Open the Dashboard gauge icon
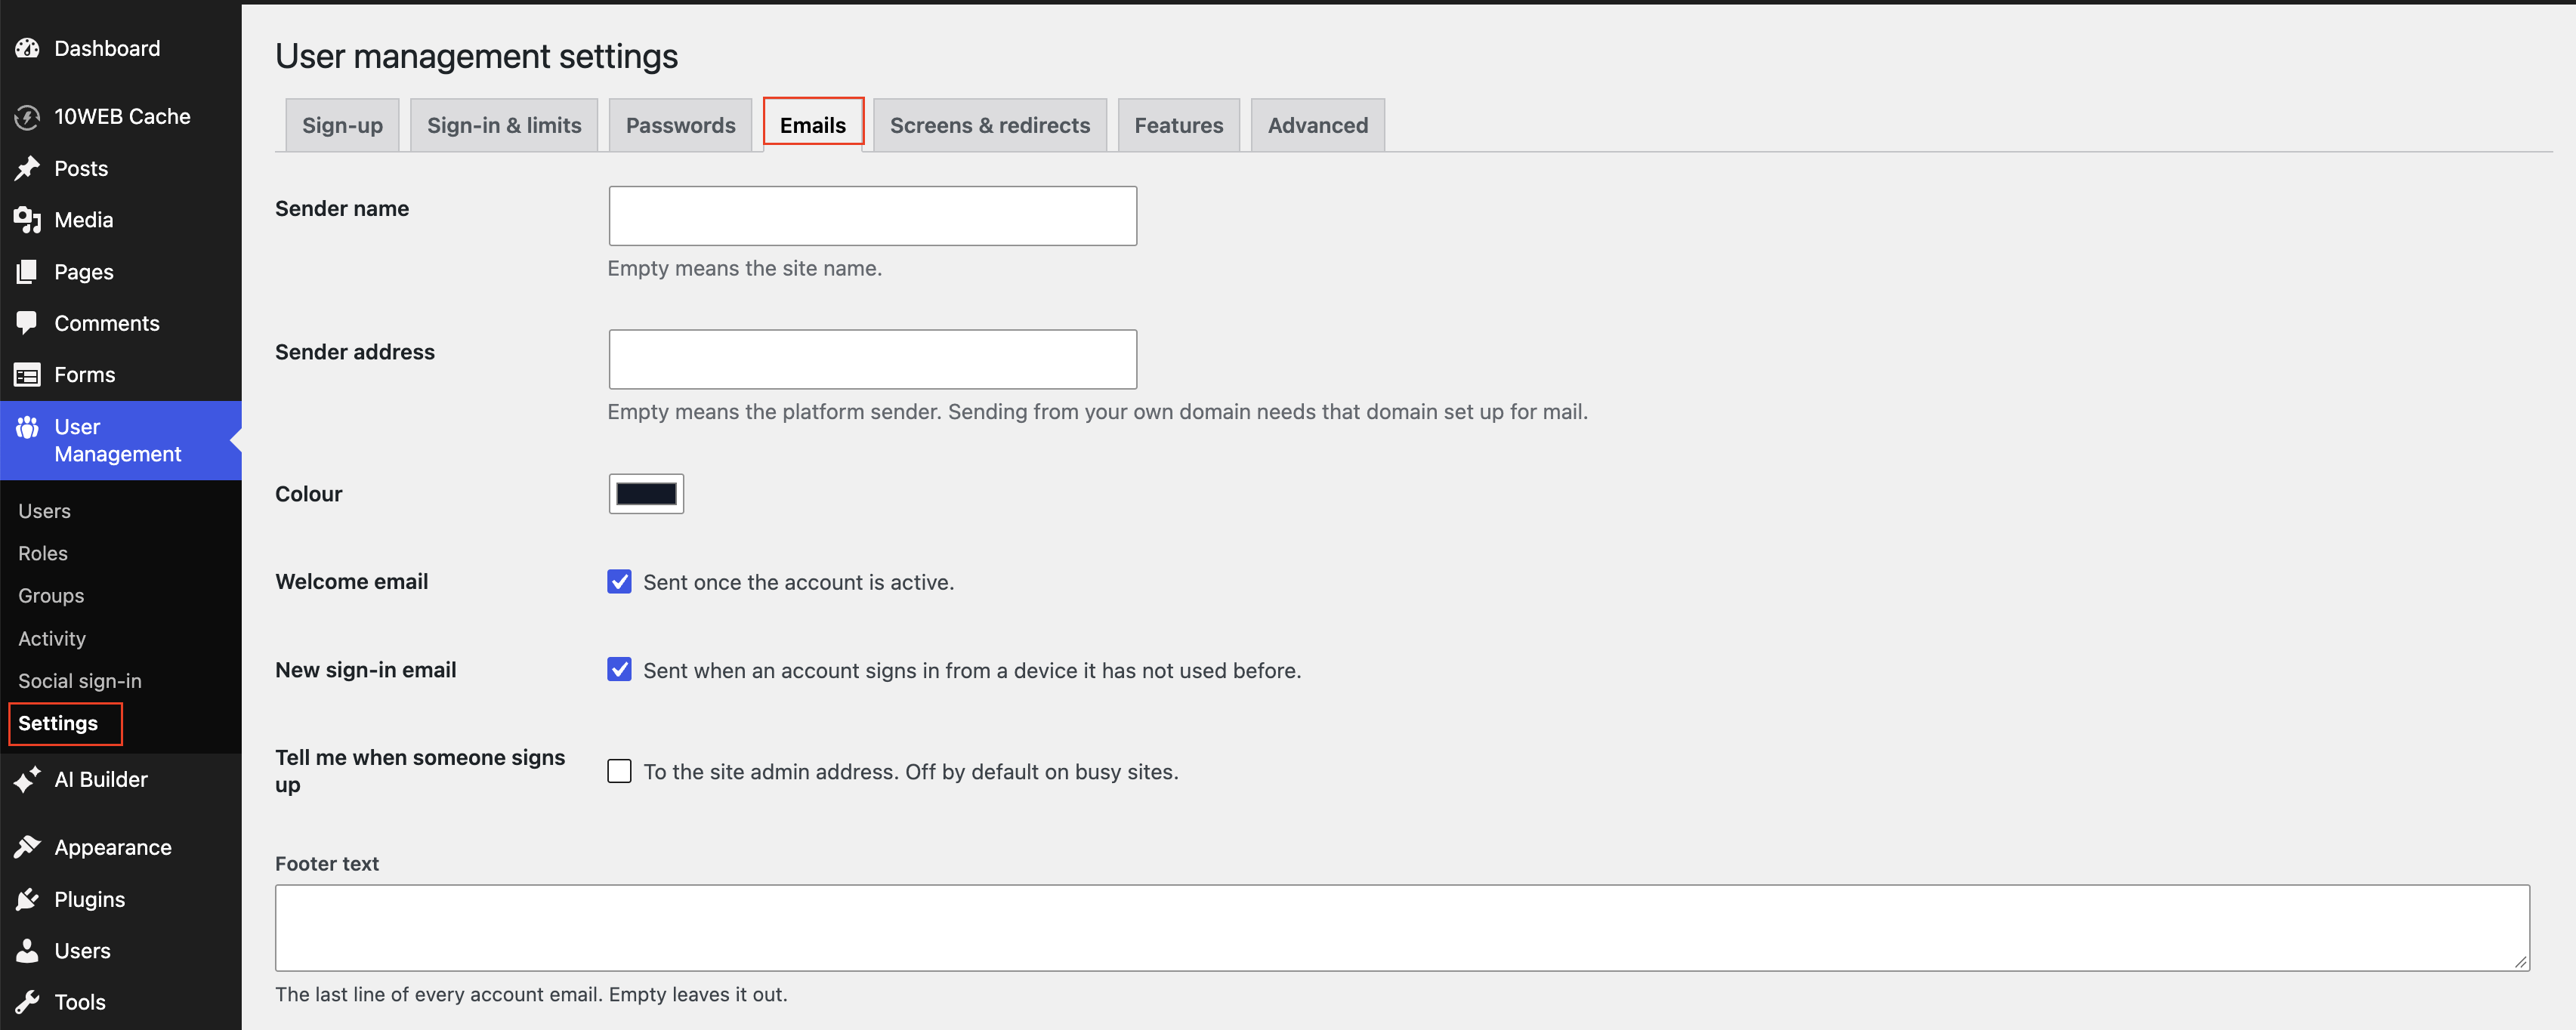Image resolution: width=2576 pixels, height=1030 pixels. point(27,48)
